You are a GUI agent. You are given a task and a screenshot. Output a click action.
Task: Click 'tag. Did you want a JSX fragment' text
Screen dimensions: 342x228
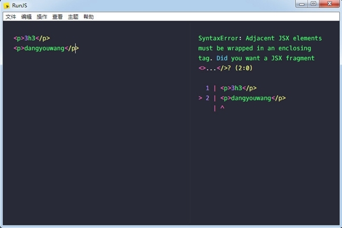coord(256,58)
